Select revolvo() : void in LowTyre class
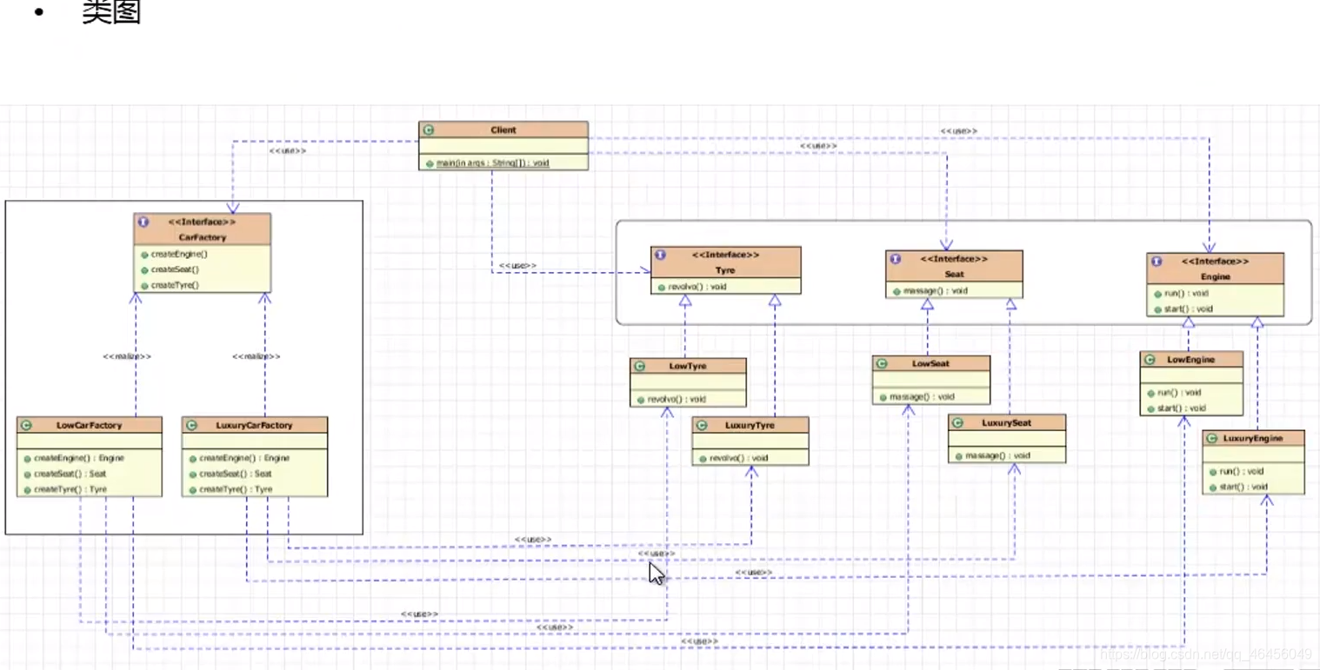 677,400
